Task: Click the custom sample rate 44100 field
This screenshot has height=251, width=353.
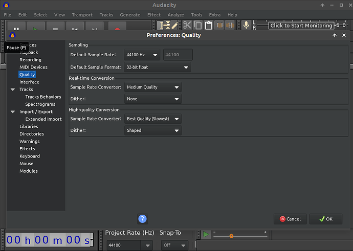Action: 178,55
